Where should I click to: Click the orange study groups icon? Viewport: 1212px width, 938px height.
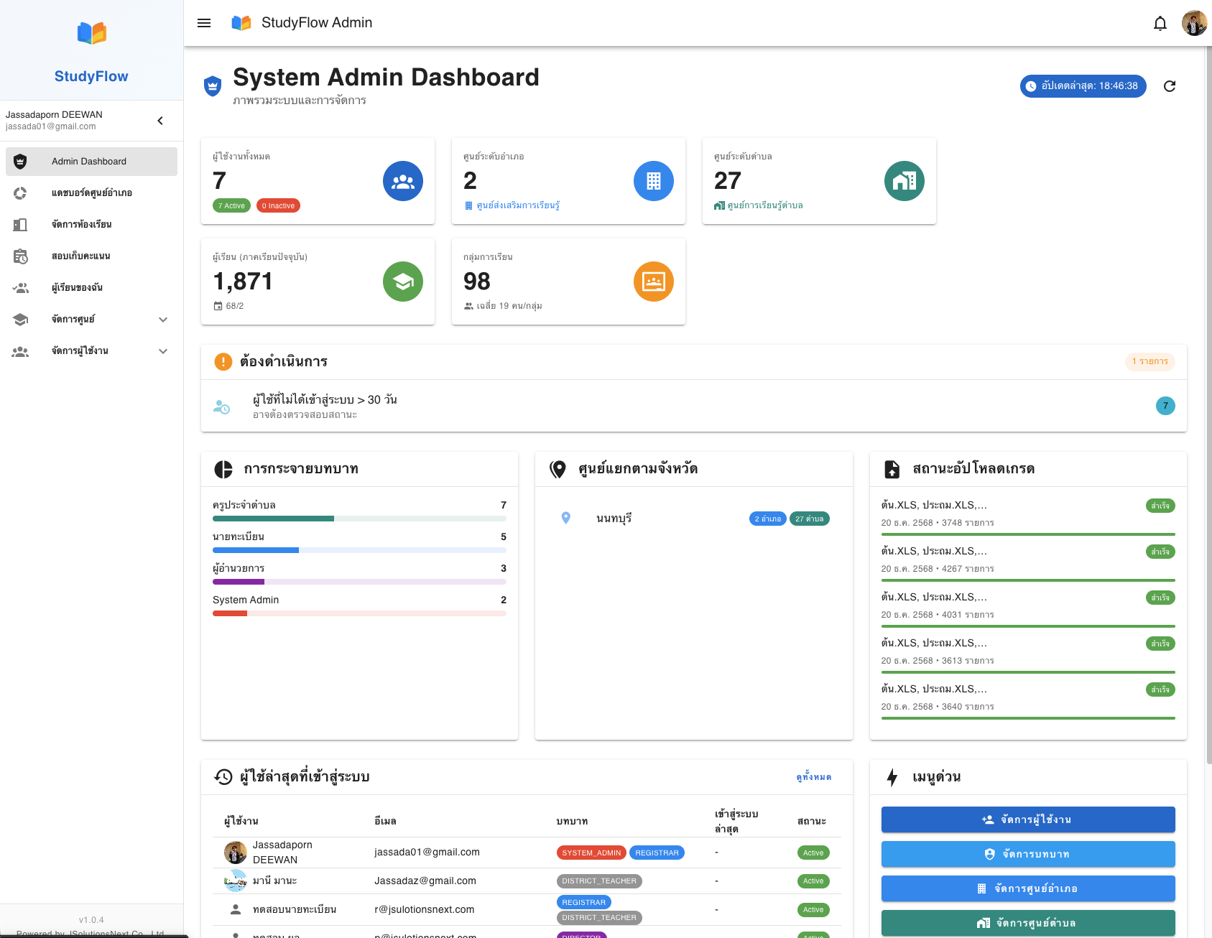coord(653,282)
